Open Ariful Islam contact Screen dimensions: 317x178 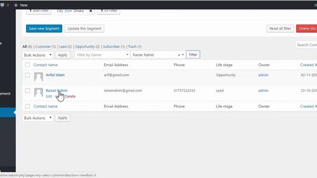point(55,75)
